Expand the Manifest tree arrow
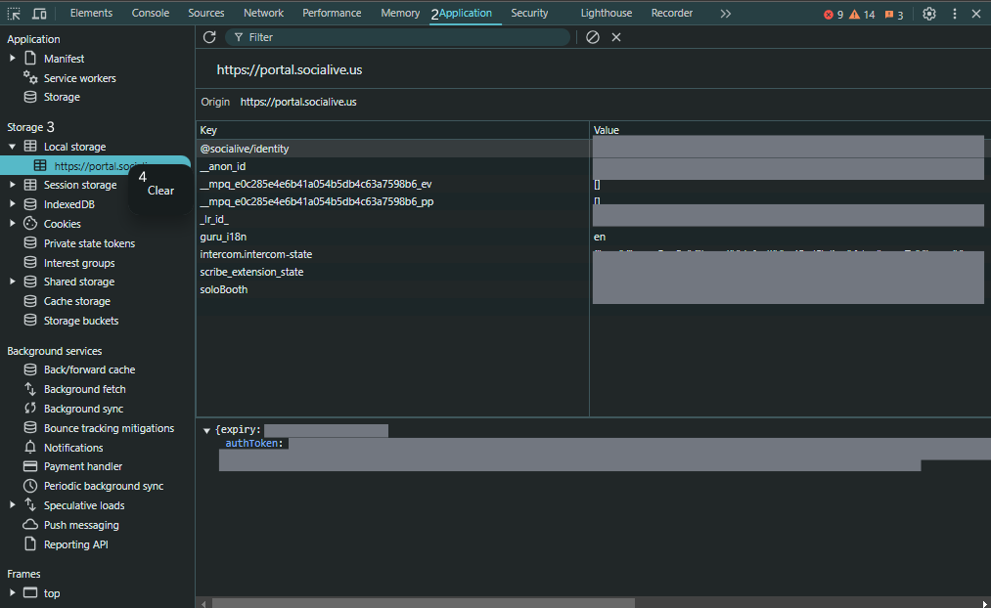 tap(12, 58)
